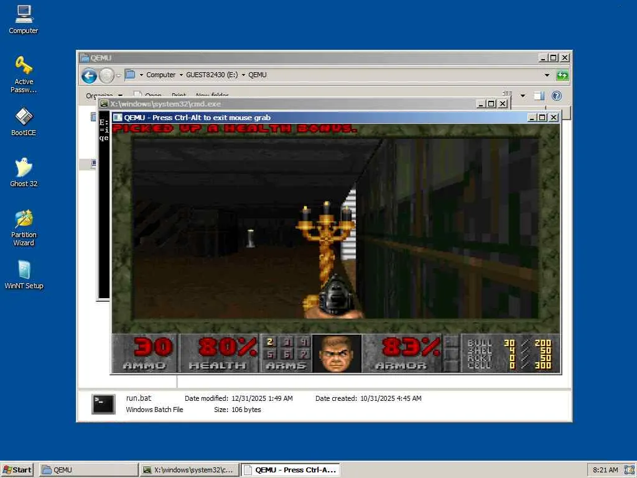Expand the GUEST82430 (E:) breadcrumb arrow
The height and width of the screenshot is (478, 637).
(243, 75)
